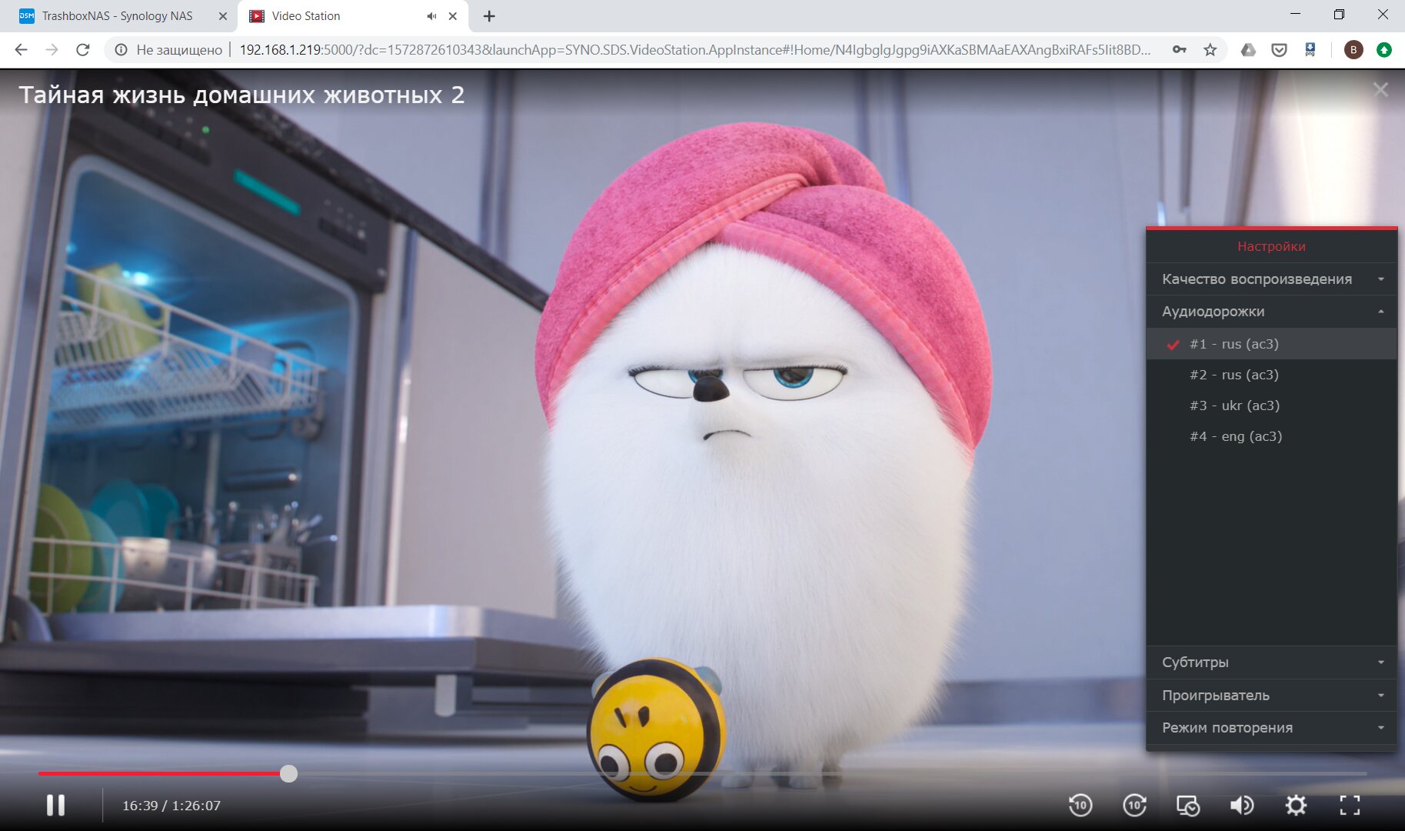Click the 16:39 / 1:26:07 time display

pos(171,806)
